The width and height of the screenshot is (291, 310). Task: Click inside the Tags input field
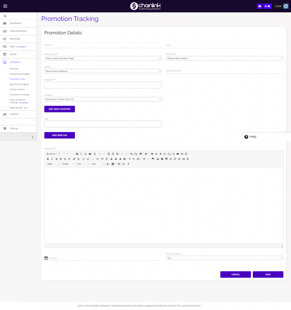click(x=103, y=124)
